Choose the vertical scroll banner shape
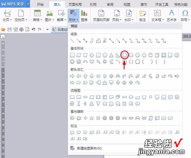Image resolution: width=191 pixels, height=158 pixels. point(151,118)
